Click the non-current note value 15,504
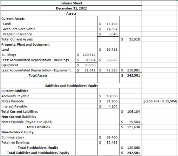Image resolution: width=178 pixels, height=156 pixels. (134, 122)
